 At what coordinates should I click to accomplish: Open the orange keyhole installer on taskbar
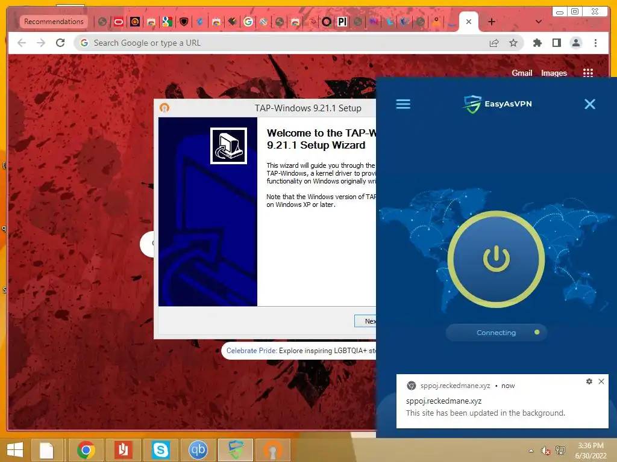tap(273, 450)
